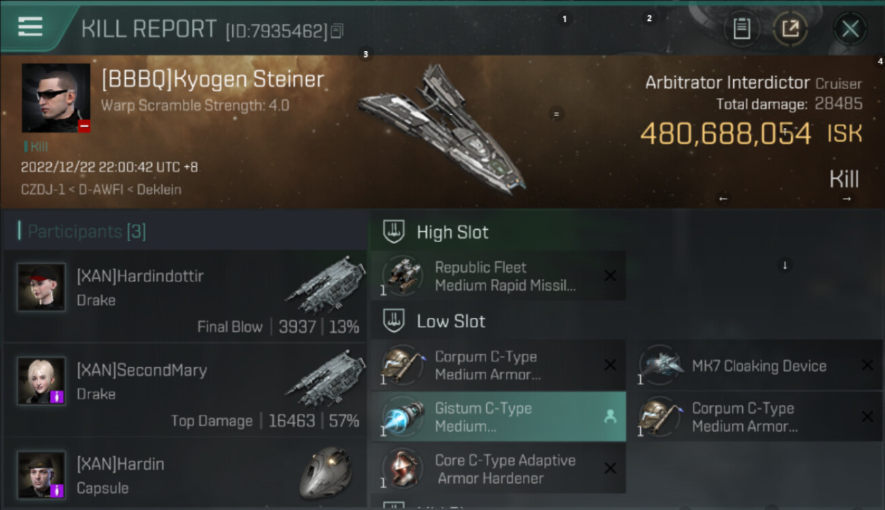Select the Republic Fleet Medium Rapid Missile item
This screenshot has height=510, width=885.
tap(498, 276)
